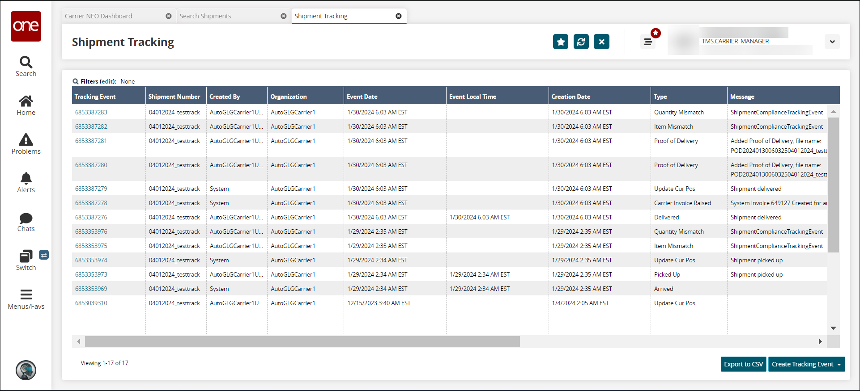Sort by Created By column header
This screenshot has height=391, width=860.
point(237,96)
